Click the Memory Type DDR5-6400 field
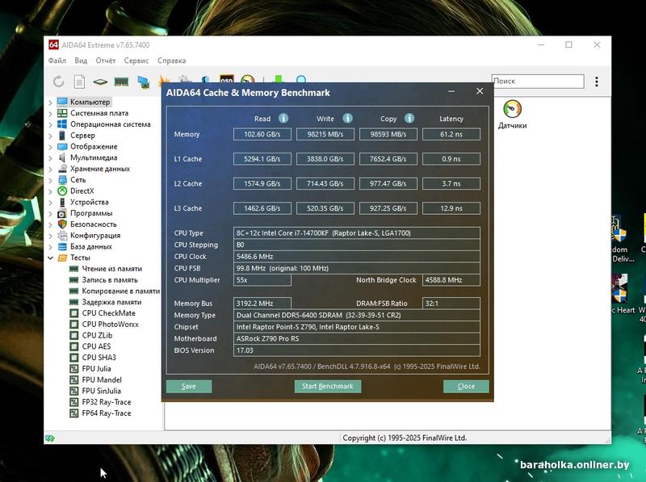Screen dimensions: 646x482 (357, 315)
